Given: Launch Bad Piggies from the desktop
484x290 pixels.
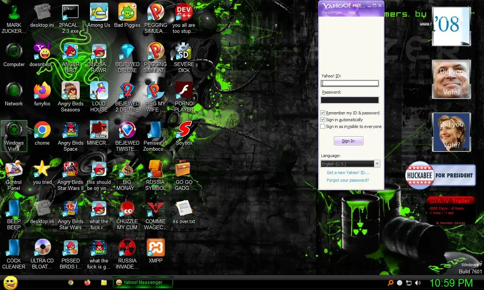Looking at the screenshot, I should point(127,16).
